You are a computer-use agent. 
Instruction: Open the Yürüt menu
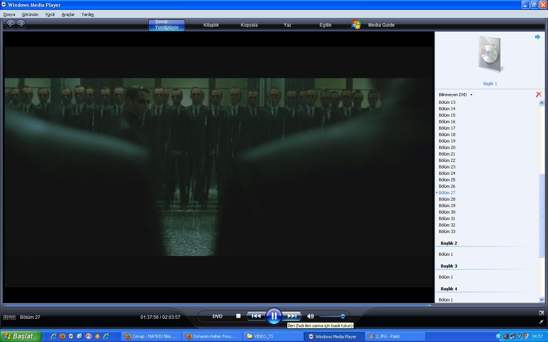click(x=50, y=14)
